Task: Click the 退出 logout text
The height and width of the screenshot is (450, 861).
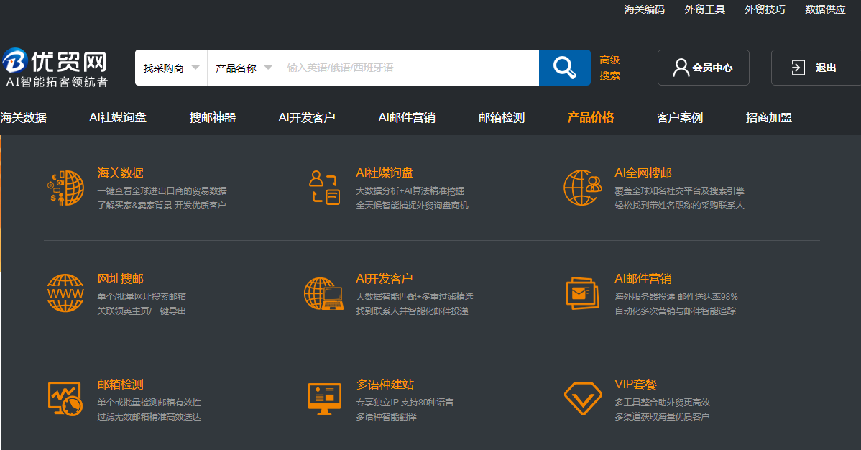Action: (826, 68)
